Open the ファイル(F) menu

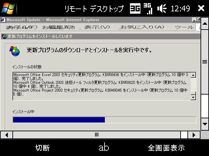tap(22, 27)
